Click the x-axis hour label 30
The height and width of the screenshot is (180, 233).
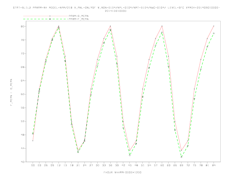[x=97, y=165]
